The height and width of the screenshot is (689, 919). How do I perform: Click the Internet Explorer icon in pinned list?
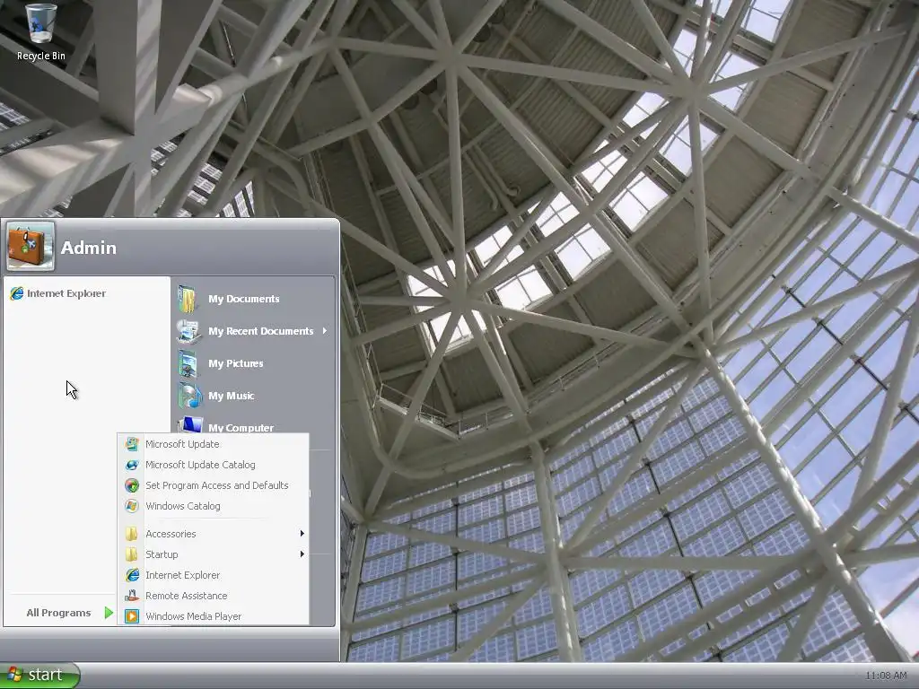[x=16, y=293]
